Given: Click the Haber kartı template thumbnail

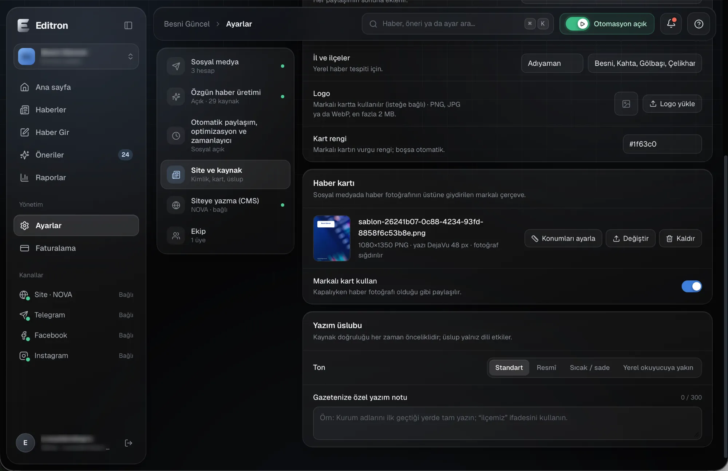Looking at the screenshot, I should coord(332,238).
